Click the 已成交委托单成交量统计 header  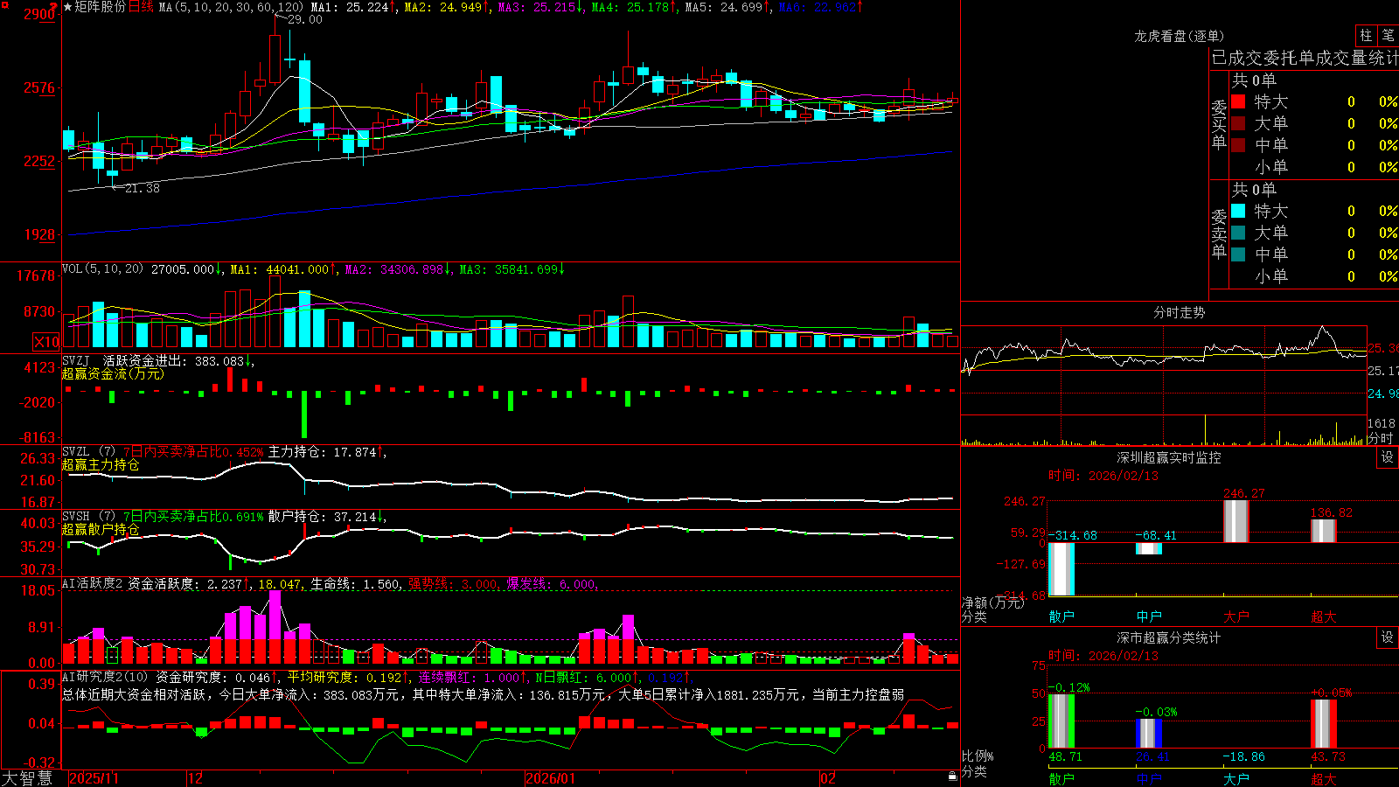tap(1305, 58)
